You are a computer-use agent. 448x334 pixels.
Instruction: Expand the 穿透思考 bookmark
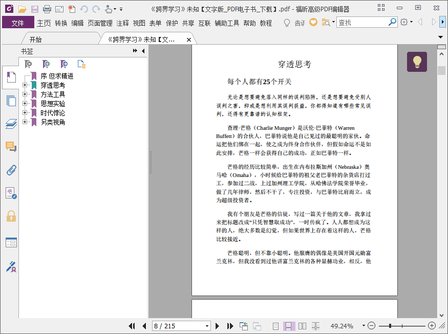pyautogui.click(x=25, y=85)
